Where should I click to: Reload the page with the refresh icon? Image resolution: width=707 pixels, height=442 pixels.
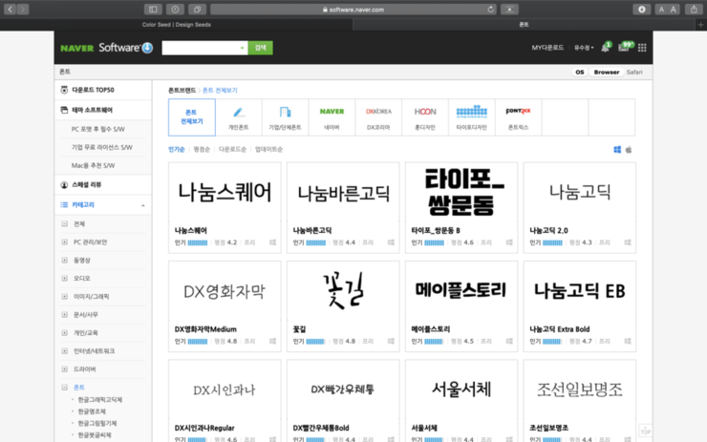tap(490, 9)
